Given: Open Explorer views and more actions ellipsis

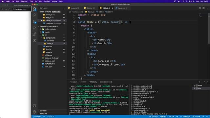Looking at the screenshot, I should 64,8.
